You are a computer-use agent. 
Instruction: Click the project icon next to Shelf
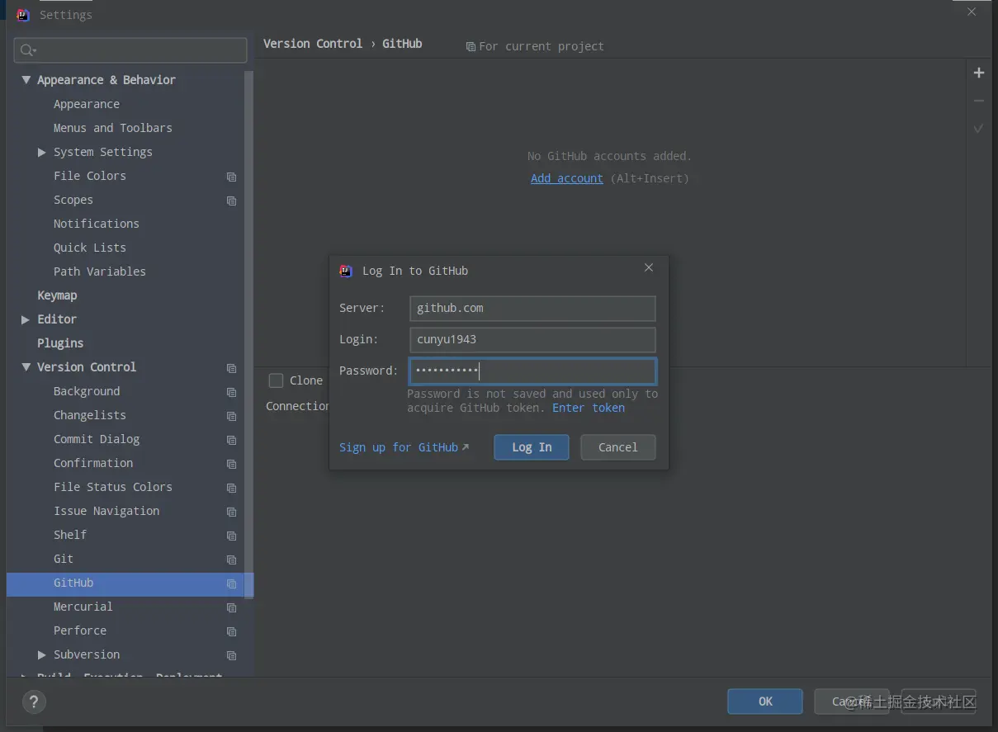231,536
